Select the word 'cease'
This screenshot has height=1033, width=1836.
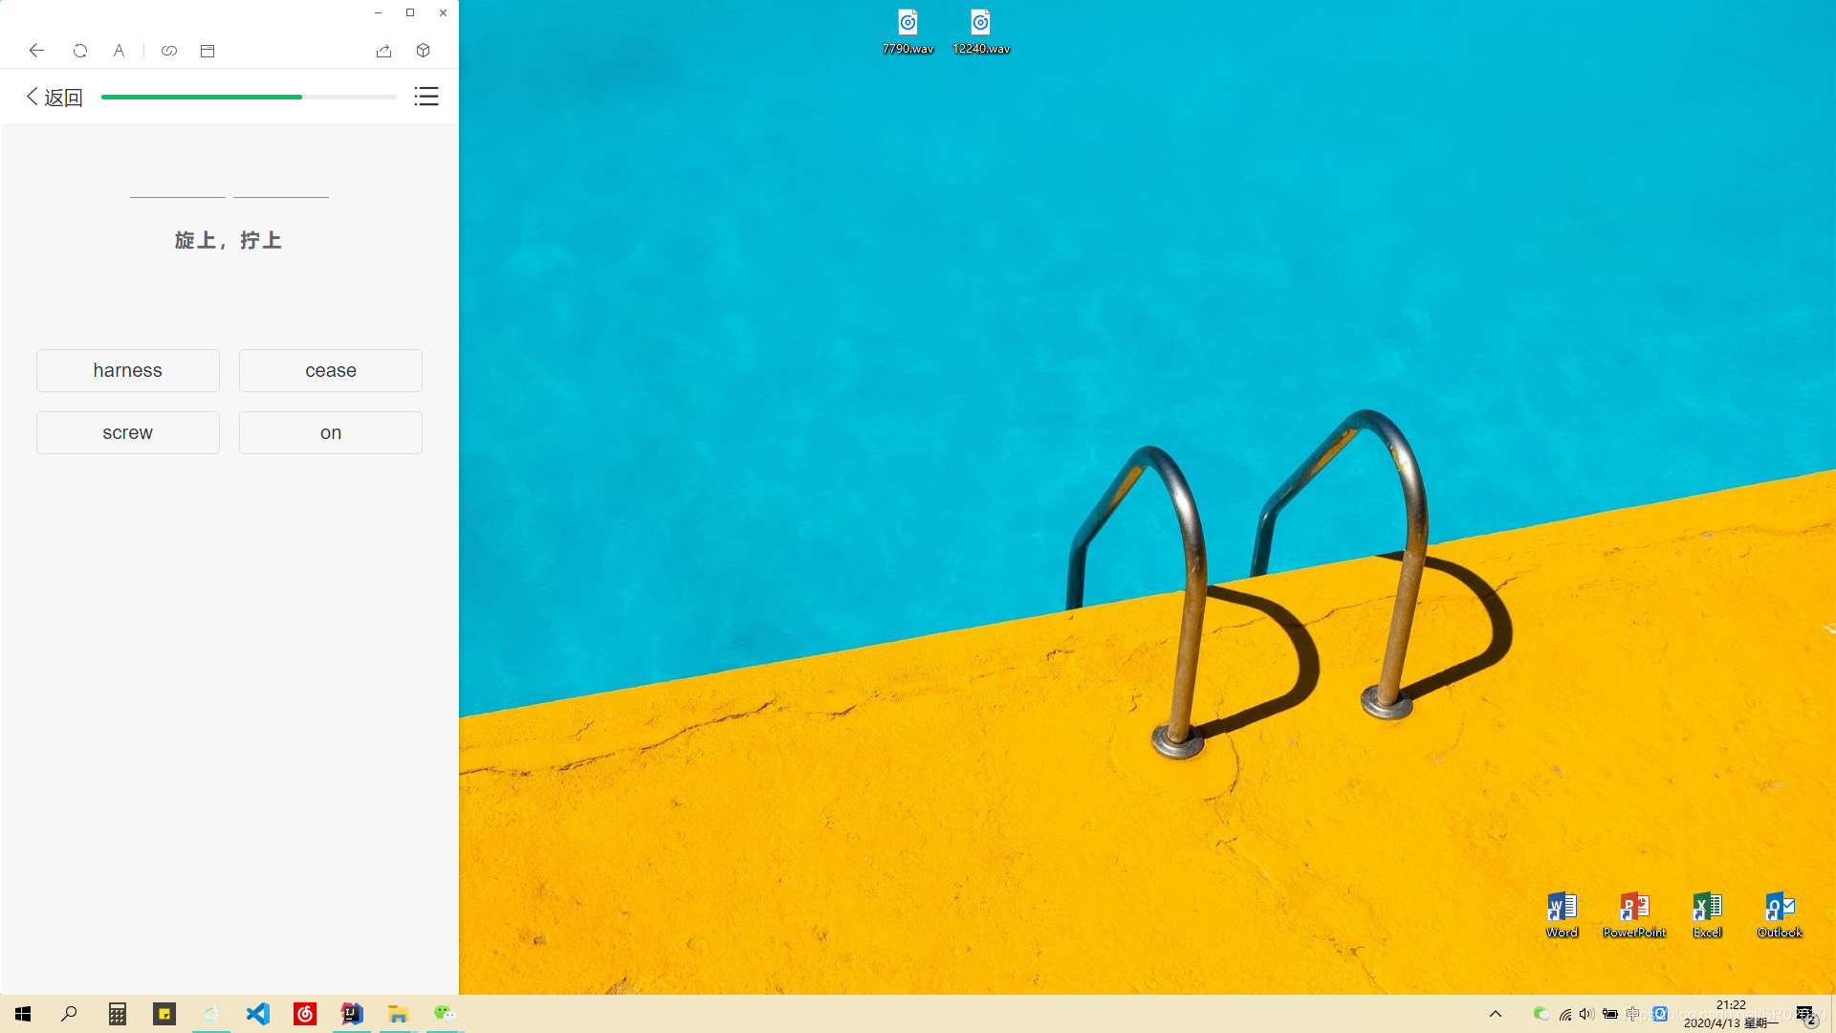(331, 370)
